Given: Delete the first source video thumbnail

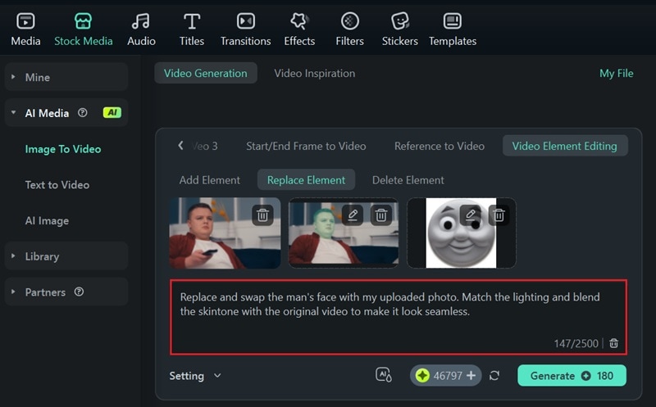Looking at the screenshot, I should pyautogui.click(x=262, y=215).
